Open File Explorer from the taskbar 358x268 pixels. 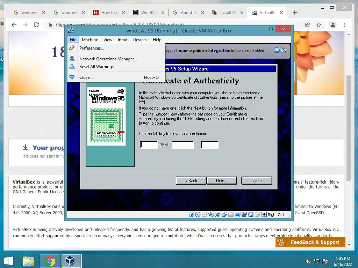[28, 261]
